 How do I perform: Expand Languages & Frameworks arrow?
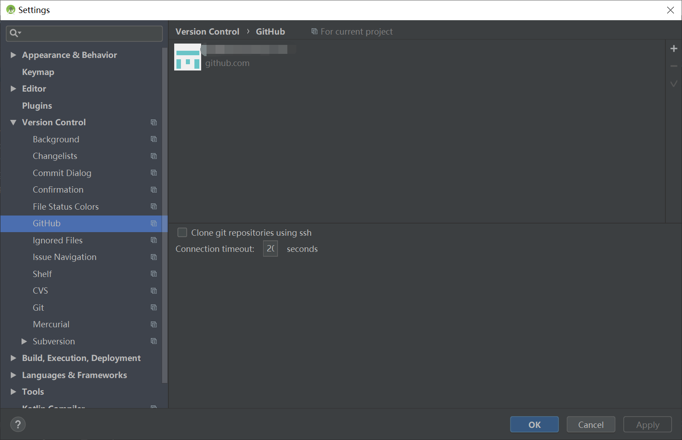pos(13,375)
